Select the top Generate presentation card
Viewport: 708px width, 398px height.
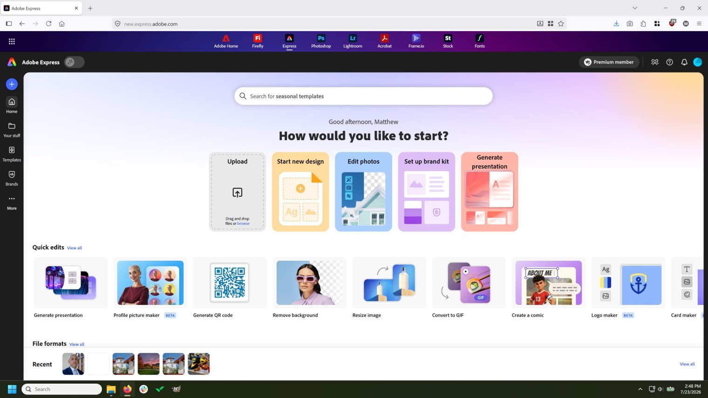coord(490,191)
